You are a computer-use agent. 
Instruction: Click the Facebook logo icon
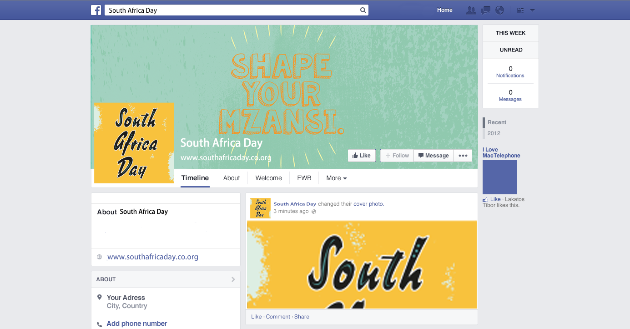pyautogui.click(x=96, y=10)
